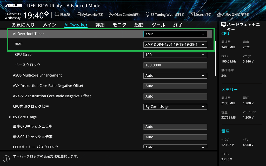Image resolution: width=266 pixels, height=166 pixels.
Task: Click the CPU temperature 26°C value
Action: [x=246, y=47]
